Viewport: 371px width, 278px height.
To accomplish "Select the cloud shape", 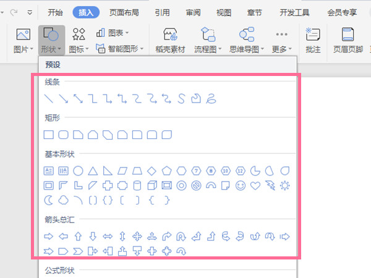I will pyautogui.click(x=64, y=200).
